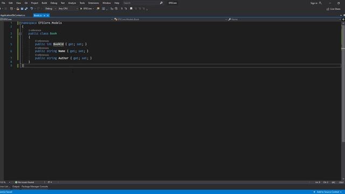Click the Save All icon

tap(26, 9)
